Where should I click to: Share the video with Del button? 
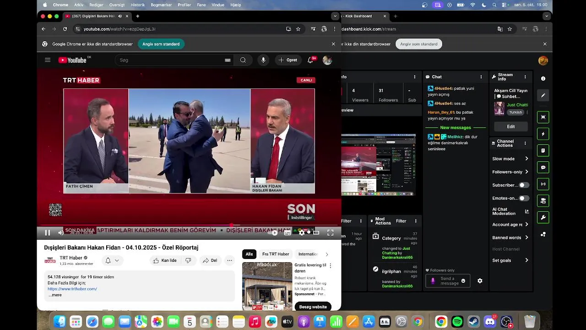point(210,260)
